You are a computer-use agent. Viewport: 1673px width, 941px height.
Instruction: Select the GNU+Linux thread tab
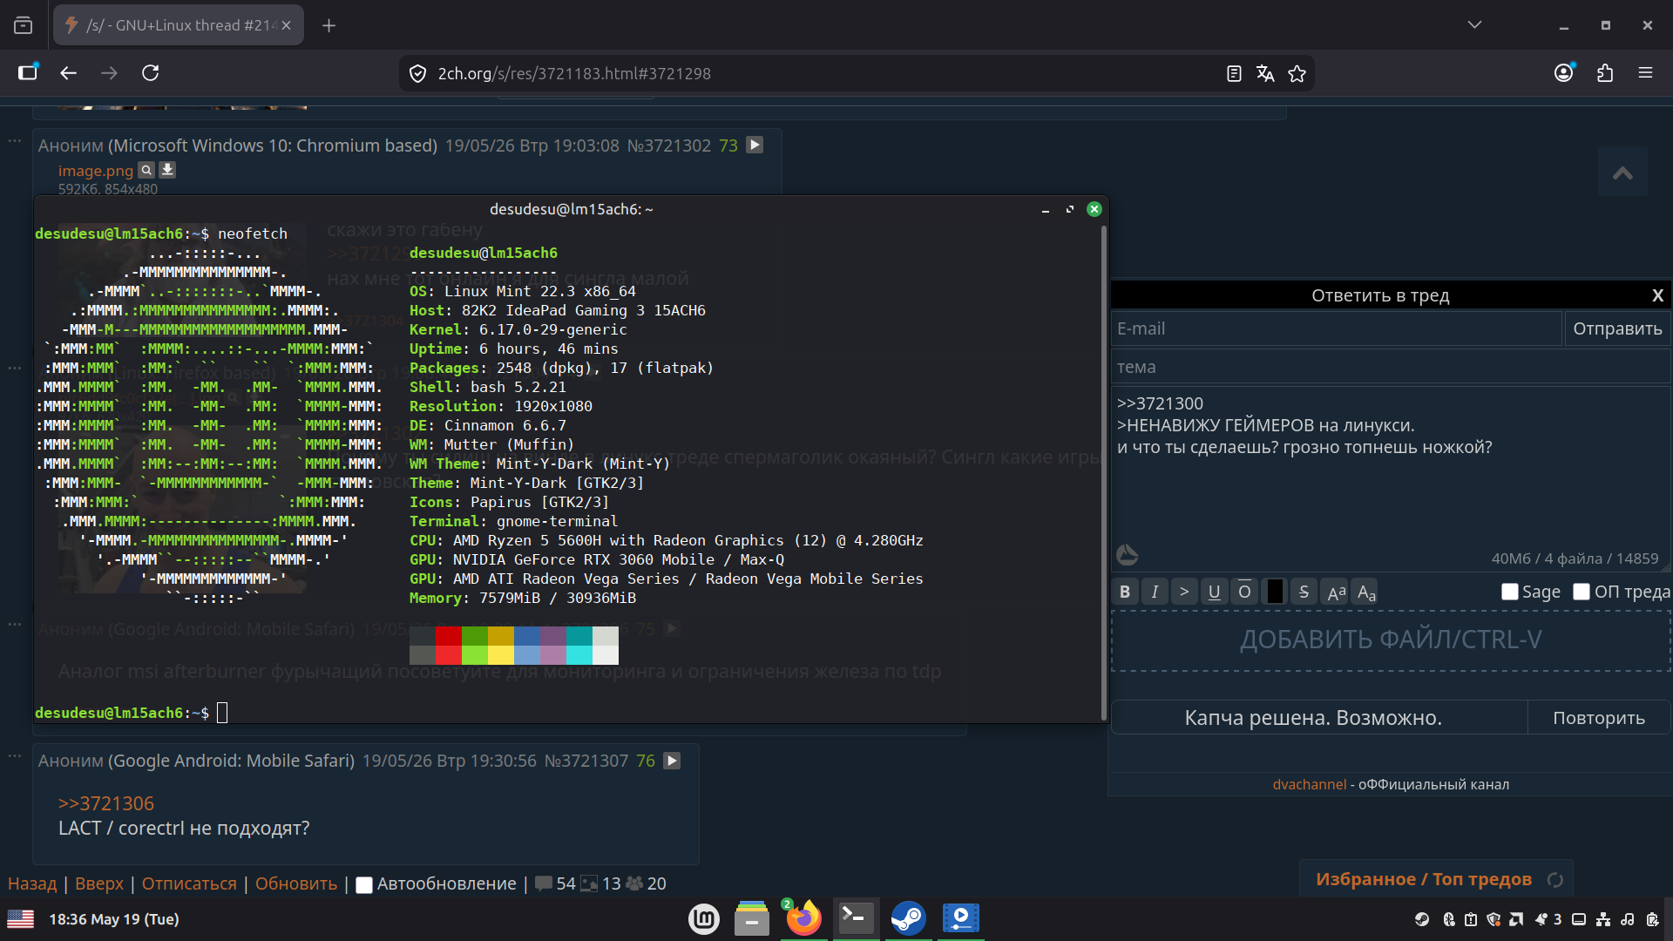point(179,25)
